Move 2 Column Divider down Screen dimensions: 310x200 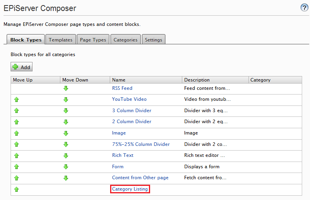tap(66, 122)
